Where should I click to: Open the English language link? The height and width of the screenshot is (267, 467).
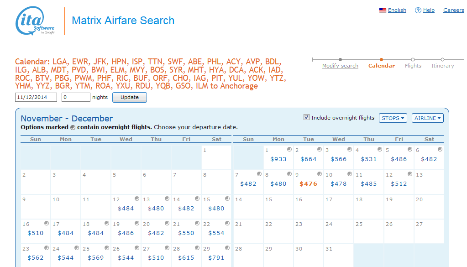pos(397,10)
